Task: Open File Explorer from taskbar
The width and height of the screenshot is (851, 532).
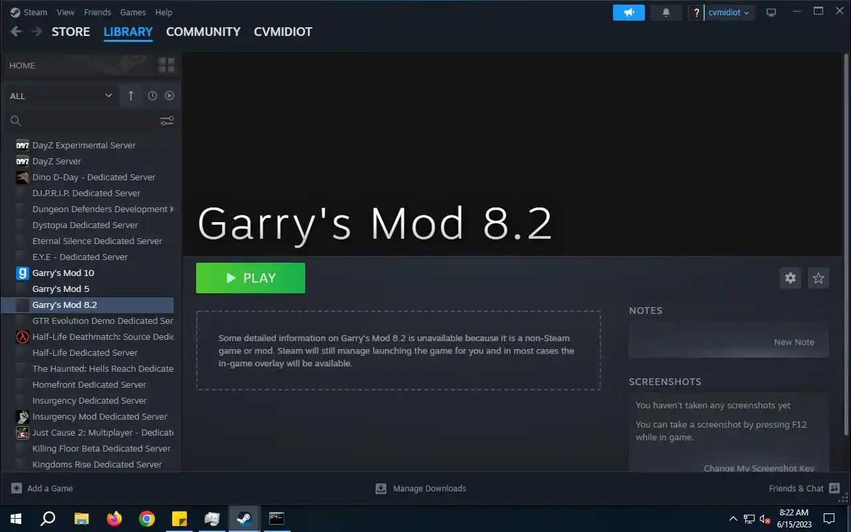Action: (x=81, y=519)
